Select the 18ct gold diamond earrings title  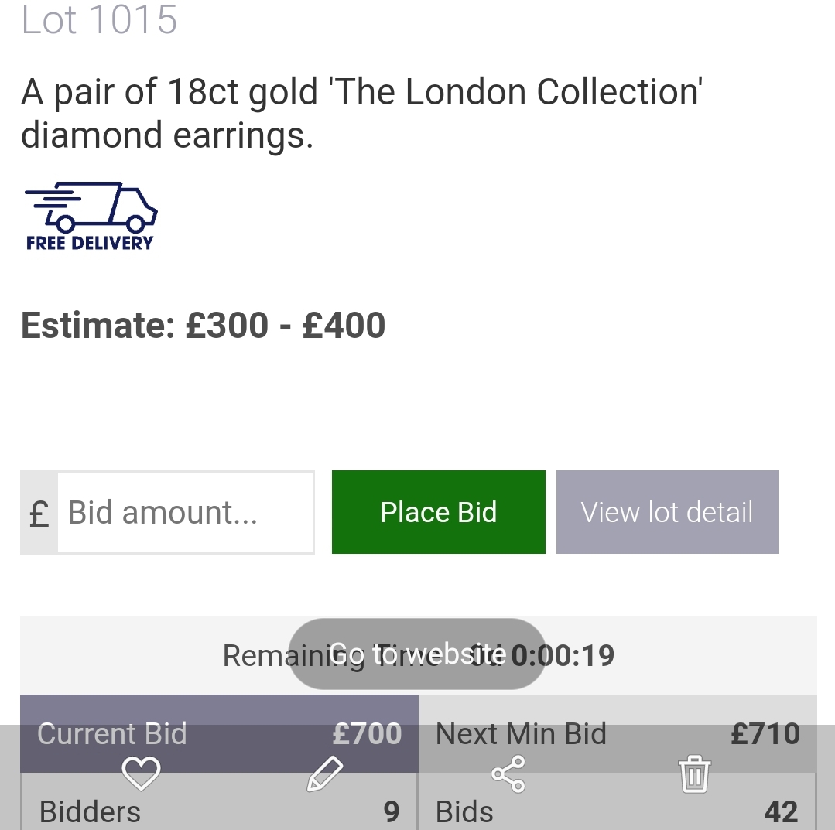(x=361, y=113)
